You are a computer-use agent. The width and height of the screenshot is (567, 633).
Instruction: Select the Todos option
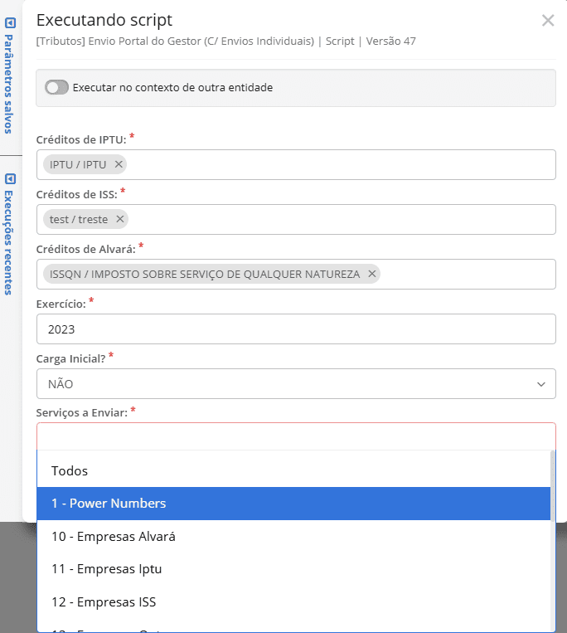[x=70, y=470]
